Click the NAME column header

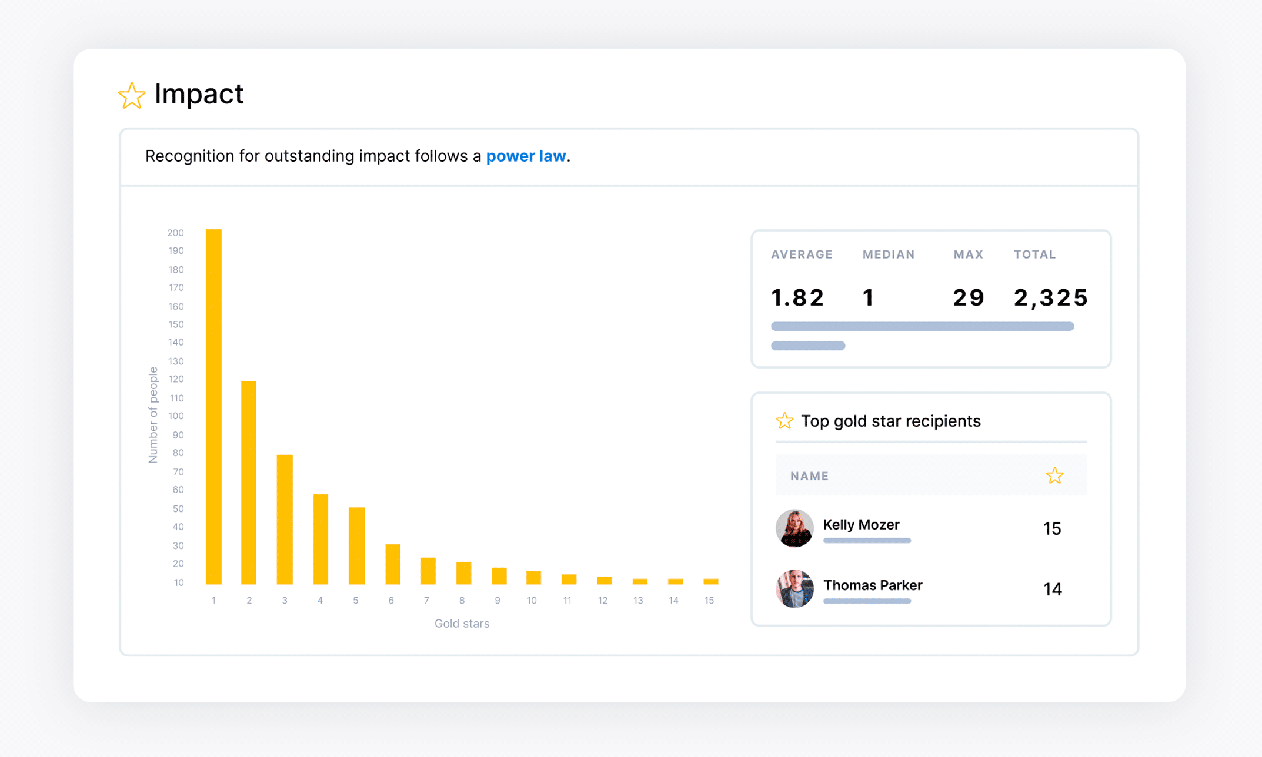coord(809,475)
